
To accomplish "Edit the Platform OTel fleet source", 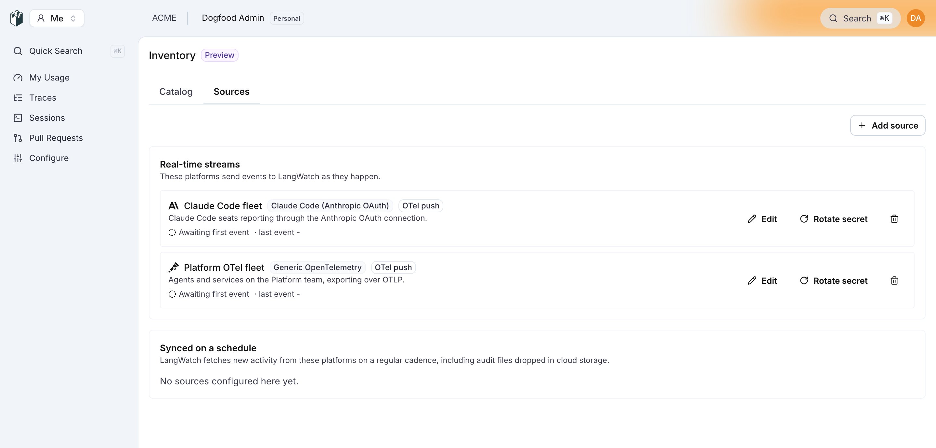I will click(762, 280).
